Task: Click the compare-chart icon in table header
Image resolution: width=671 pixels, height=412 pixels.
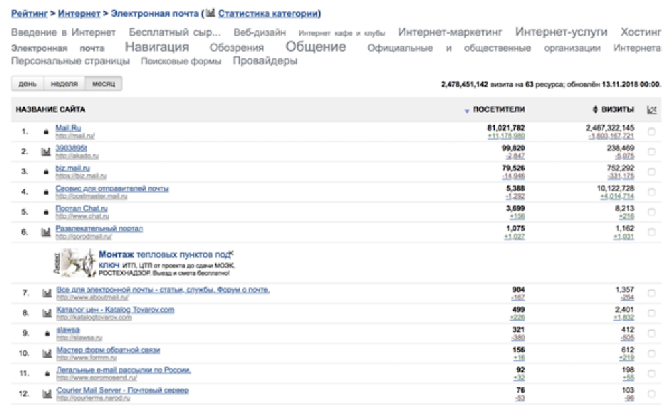Action: pos(652,109)
